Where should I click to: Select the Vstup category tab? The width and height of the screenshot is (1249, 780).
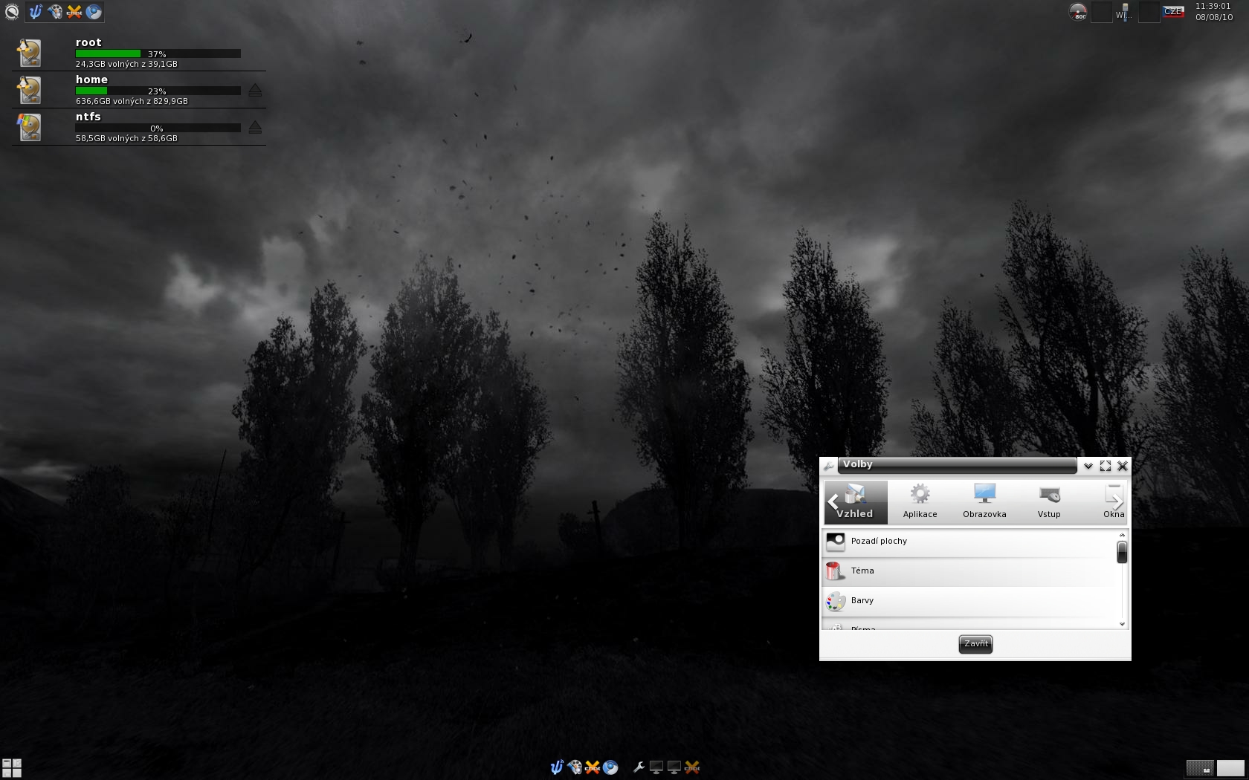1049,502
